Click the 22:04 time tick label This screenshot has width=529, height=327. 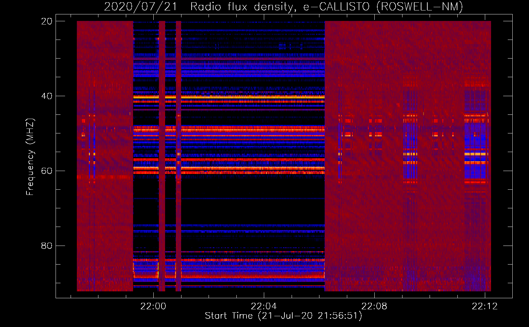point(264,306)
